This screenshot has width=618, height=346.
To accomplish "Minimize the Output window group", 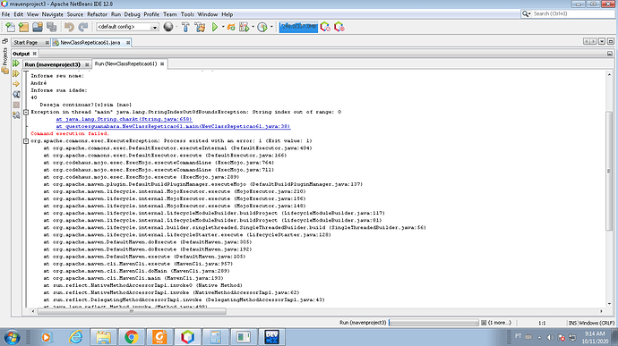I will pyautogui.click(x=610, y=54).
